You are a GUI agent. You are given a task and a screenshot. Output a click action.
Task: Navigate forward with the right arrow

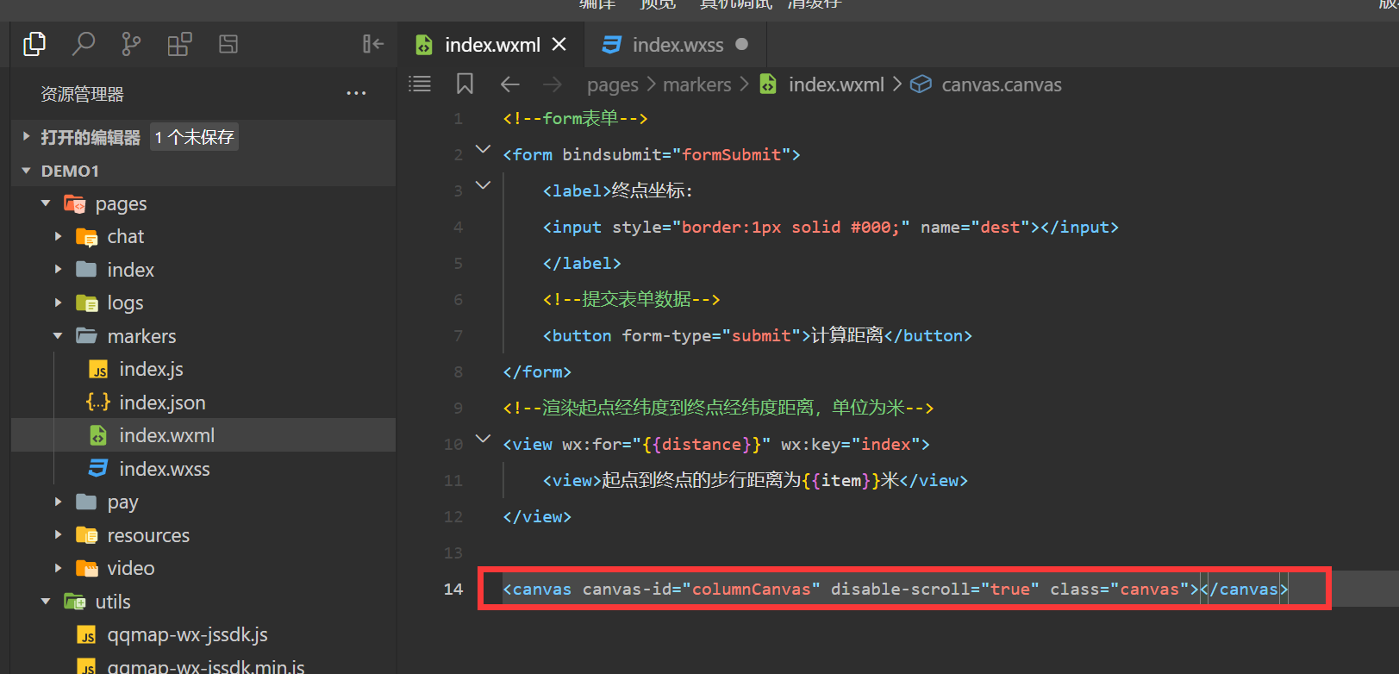[x=553, y=84]
